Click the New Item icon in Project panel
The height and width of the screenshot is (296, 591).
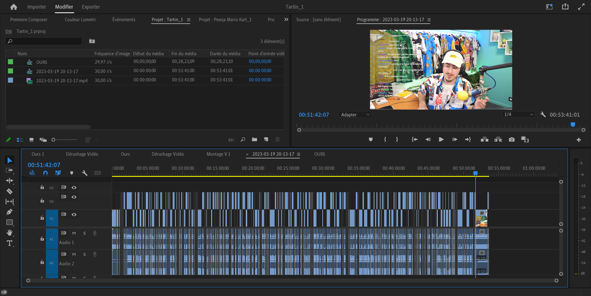click(x=266, y=139)
